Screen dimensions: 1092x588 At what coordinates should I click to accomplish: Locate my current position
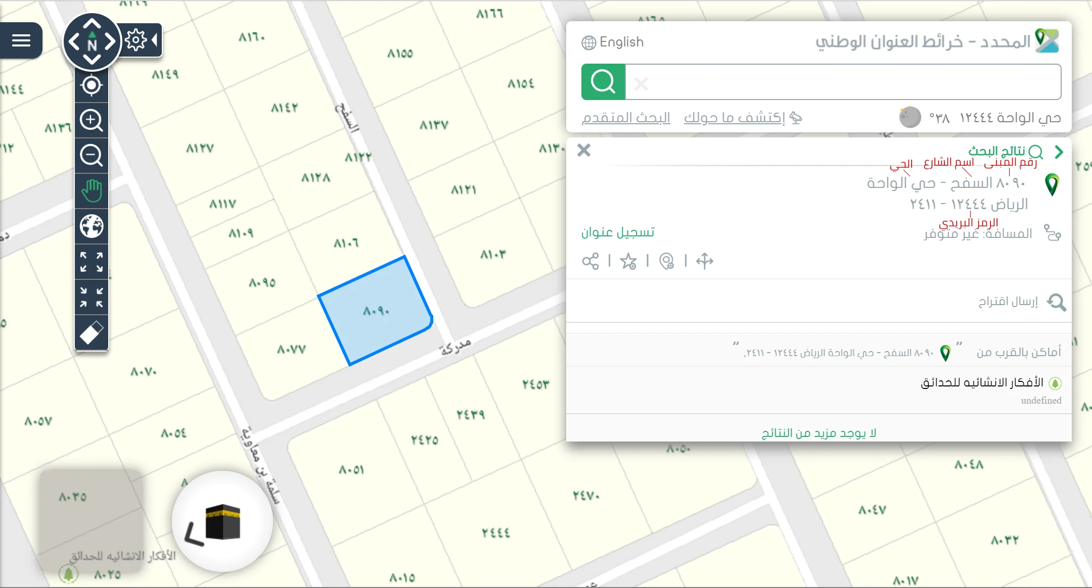[x=92, y=85]
